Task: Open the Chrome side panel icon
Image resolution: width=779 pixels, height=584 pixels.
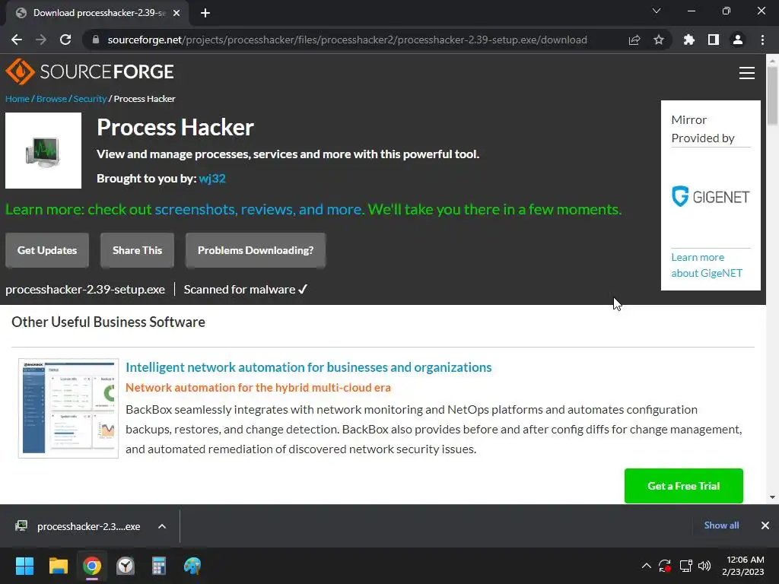Action: (x=714, y=40)
